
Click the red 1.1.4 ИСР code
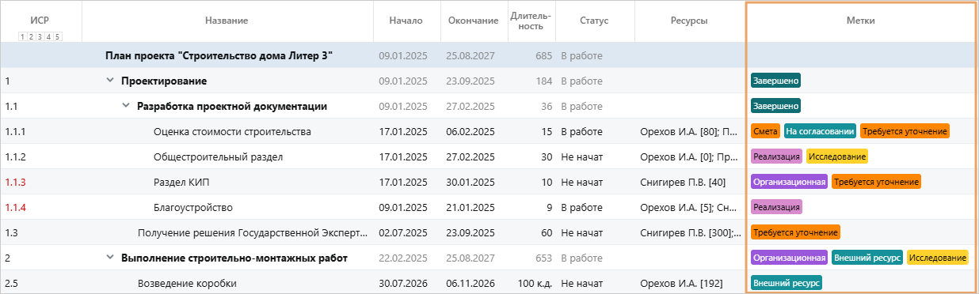(x=16, y=207)
